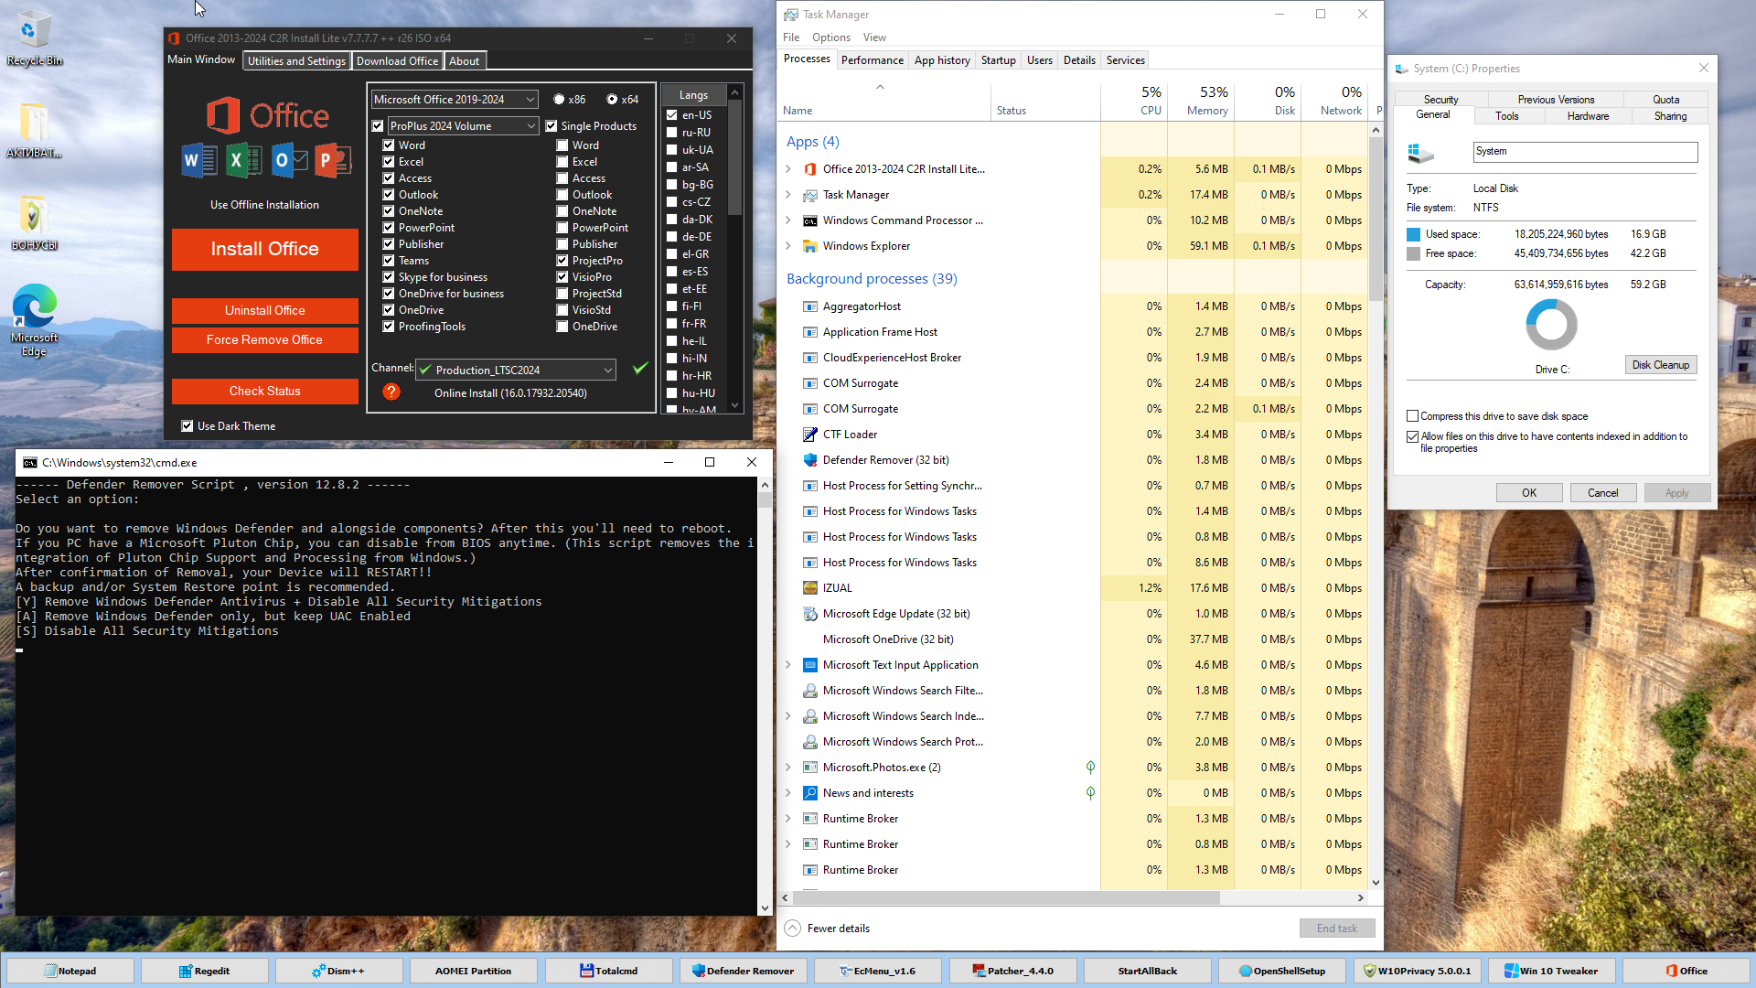Select the x86 architecture radio button
Viewport: 1756px width, 988px height.
pos(559,100)
